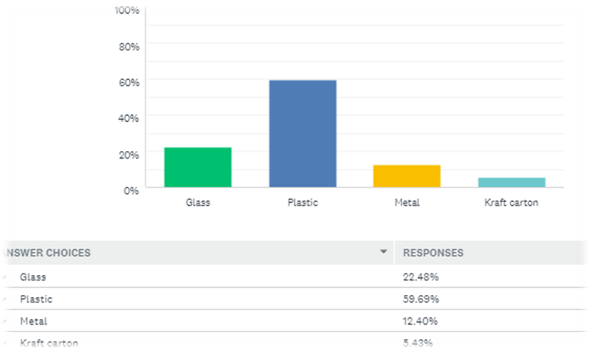This screenshot has height=352, width=592.
Task: Click the RESPONSES column header
Action: [433, 252]
